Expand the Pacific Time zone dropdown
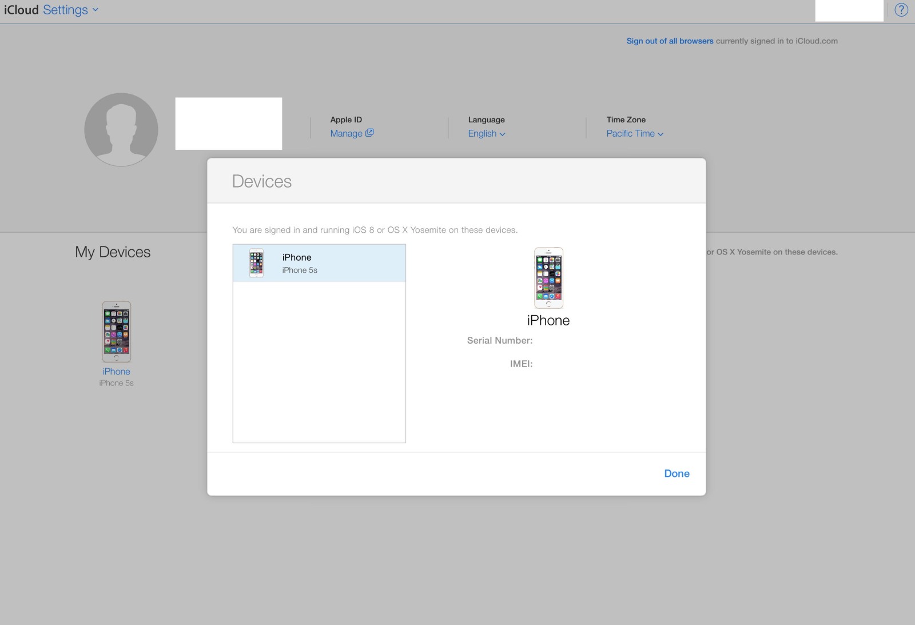The width and height of the screenshot is (915, 625). click(x=635, y=133)
